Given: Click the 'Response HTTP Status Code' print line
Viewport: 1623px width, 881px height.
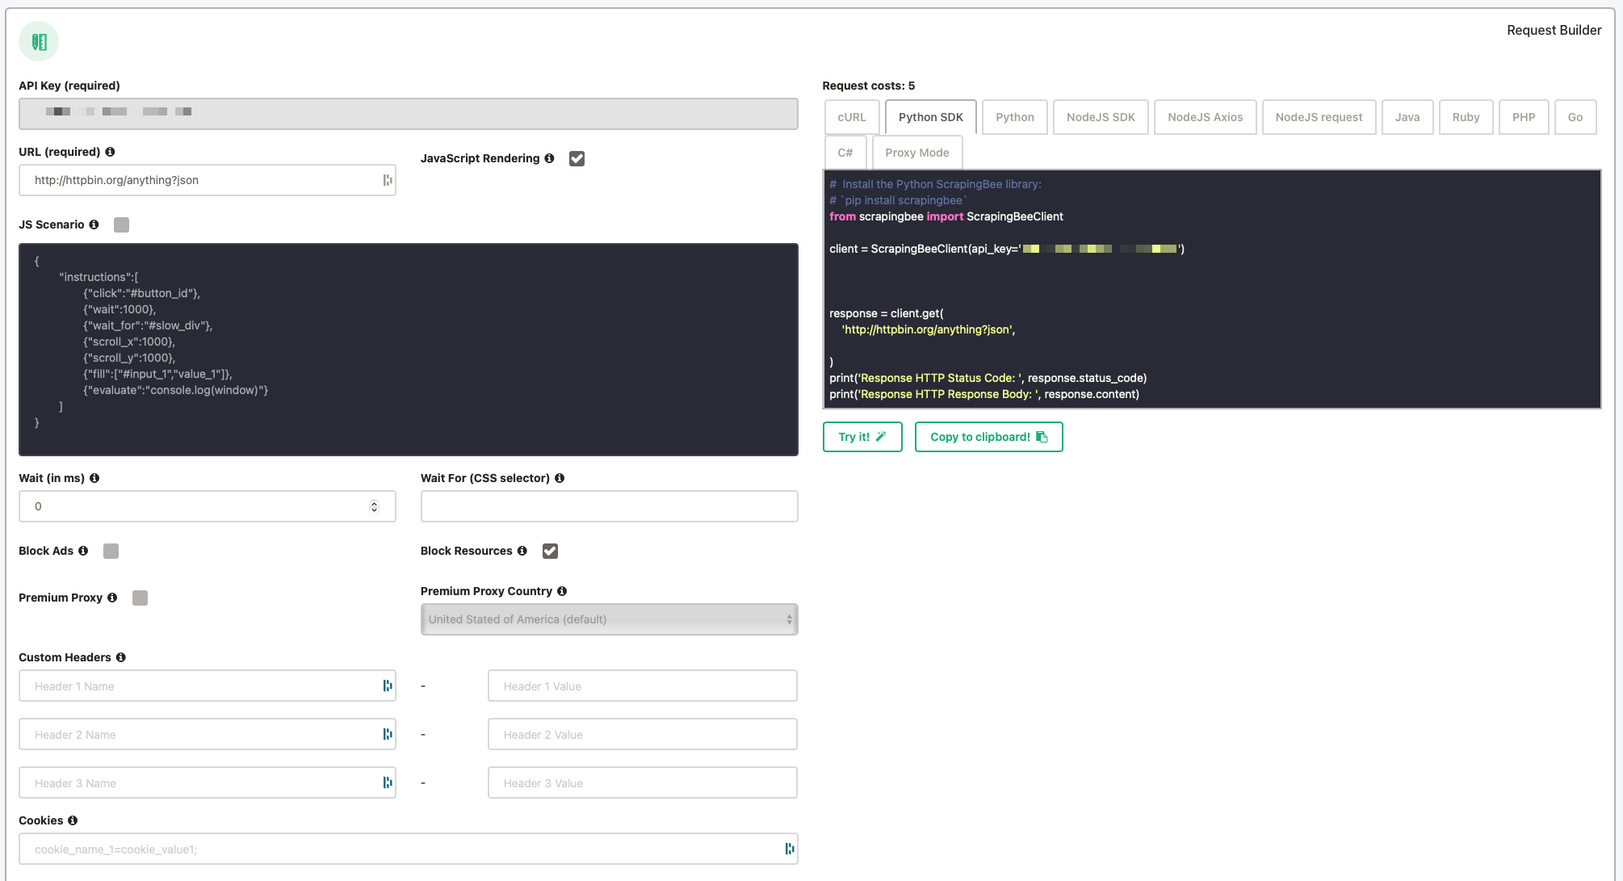Looking at the screenshot, I should click(988, 378).
